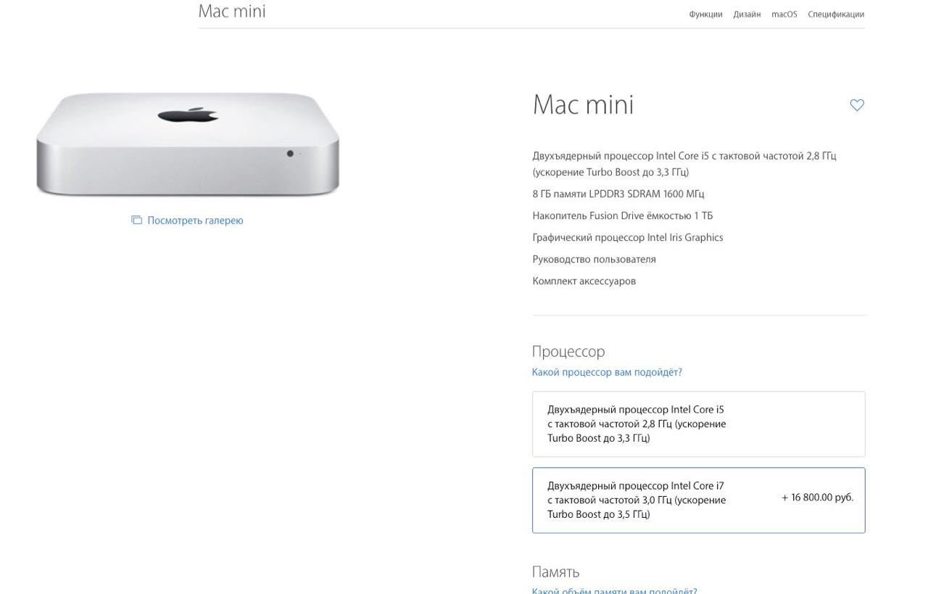Choose the Intel Core i7 3,0 ГГц option

click(x=698, y=500)
